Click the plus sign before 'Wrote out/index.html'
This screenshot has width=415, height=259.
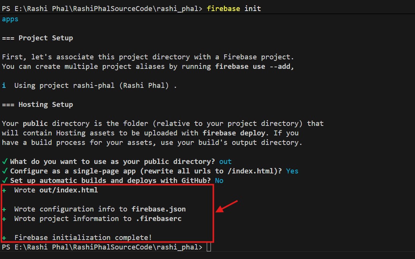tap(4, 190)
